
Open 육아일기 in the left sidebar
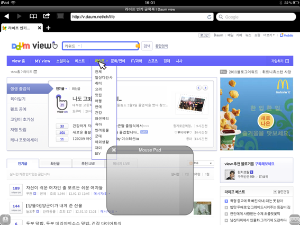[x=18, y=99]
